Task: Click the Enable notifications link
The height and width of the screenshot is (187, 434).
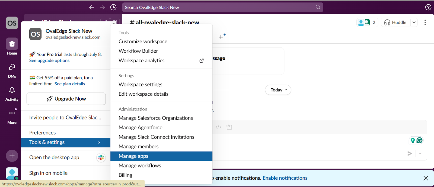Action: click(x=285, y=178)
